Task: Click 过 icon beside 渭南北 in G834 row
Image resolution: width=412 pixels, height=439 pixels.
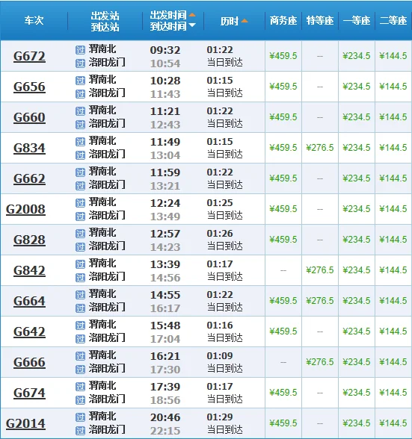Action: pos(80,142)
